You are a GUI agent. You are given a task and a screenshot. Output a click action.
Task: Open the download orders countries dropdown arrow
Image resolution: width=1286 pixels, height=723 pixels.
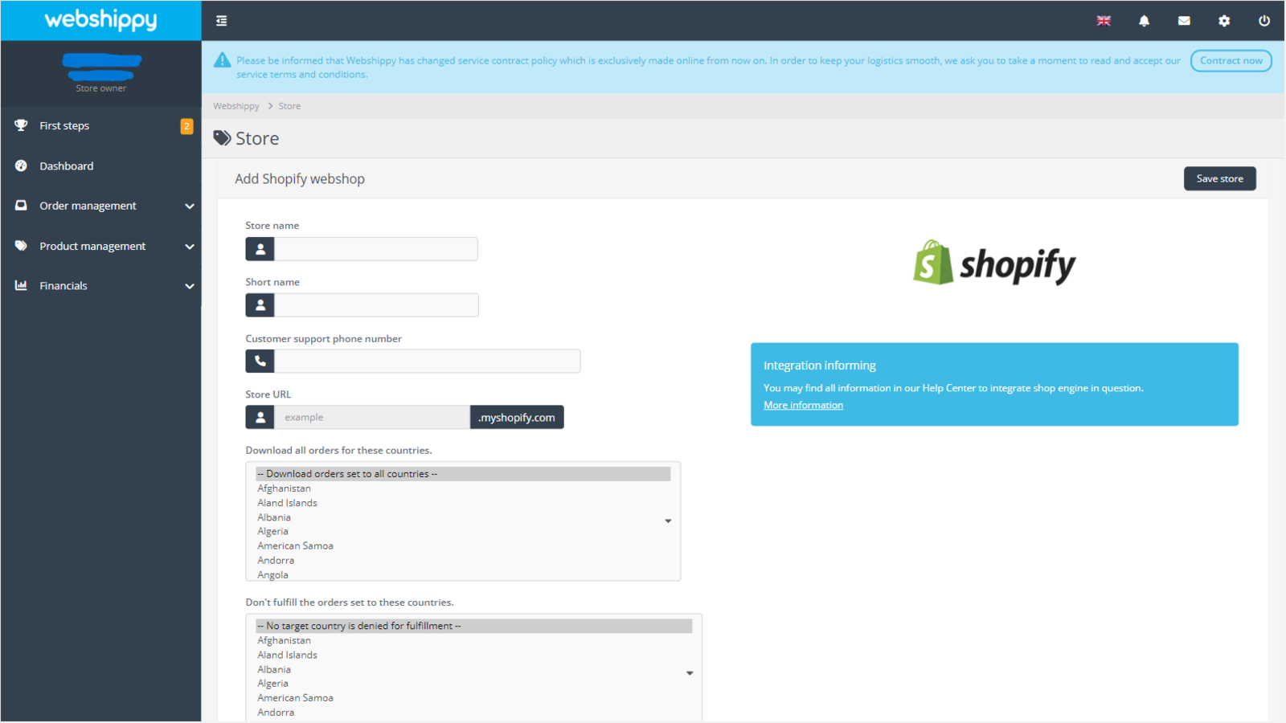pyautogui.click(x=668, y=521)
